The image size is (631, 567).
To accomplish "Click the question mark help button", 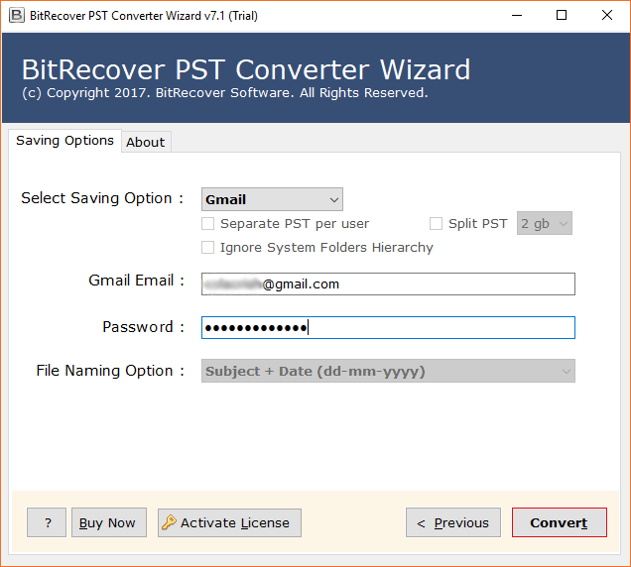I will click(x=47, y=522).
